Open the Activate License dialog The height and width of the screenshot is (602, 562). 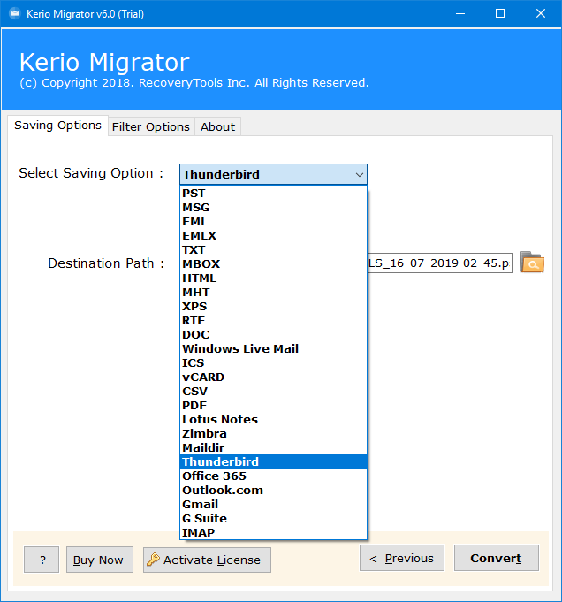[207, 560]
